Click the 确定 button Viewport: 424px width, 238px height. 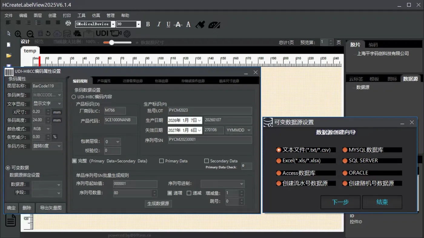tap(12, 208)
